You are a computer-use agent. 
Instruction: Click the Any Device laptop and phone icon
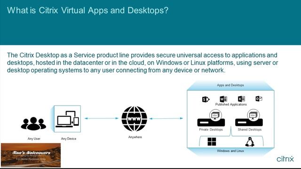(67, 119)
